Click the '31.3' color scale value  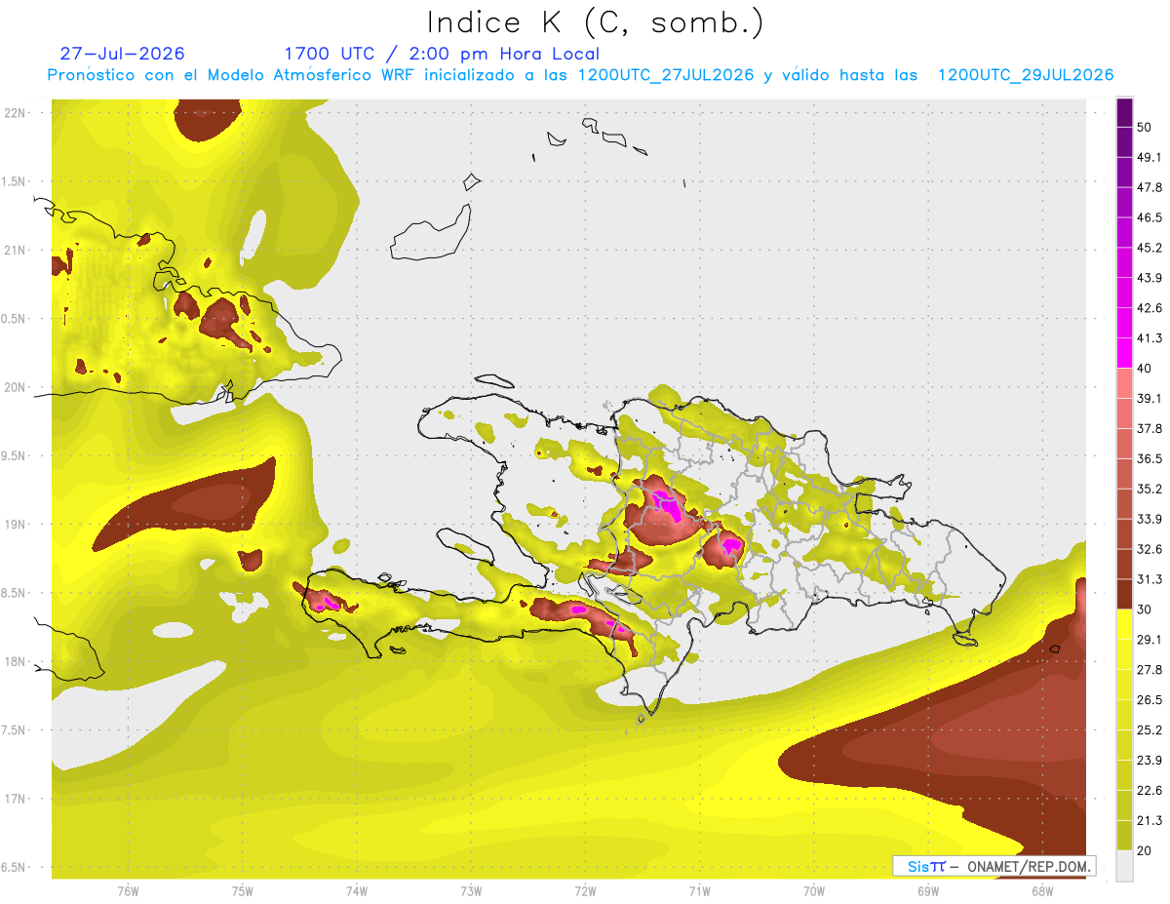(1150, 579)
